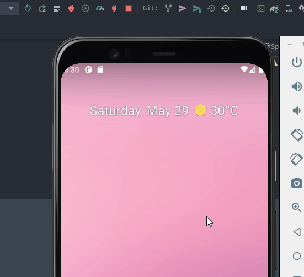
Task: Show Git history clock icon
Action: tap(211, 8)
